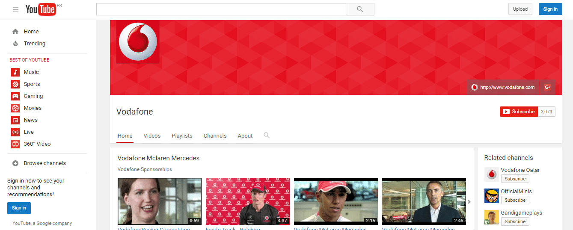Viewport: 573px width, 230px height.
Task: Click inside the YouTube search field
Action: click(221, 9)
